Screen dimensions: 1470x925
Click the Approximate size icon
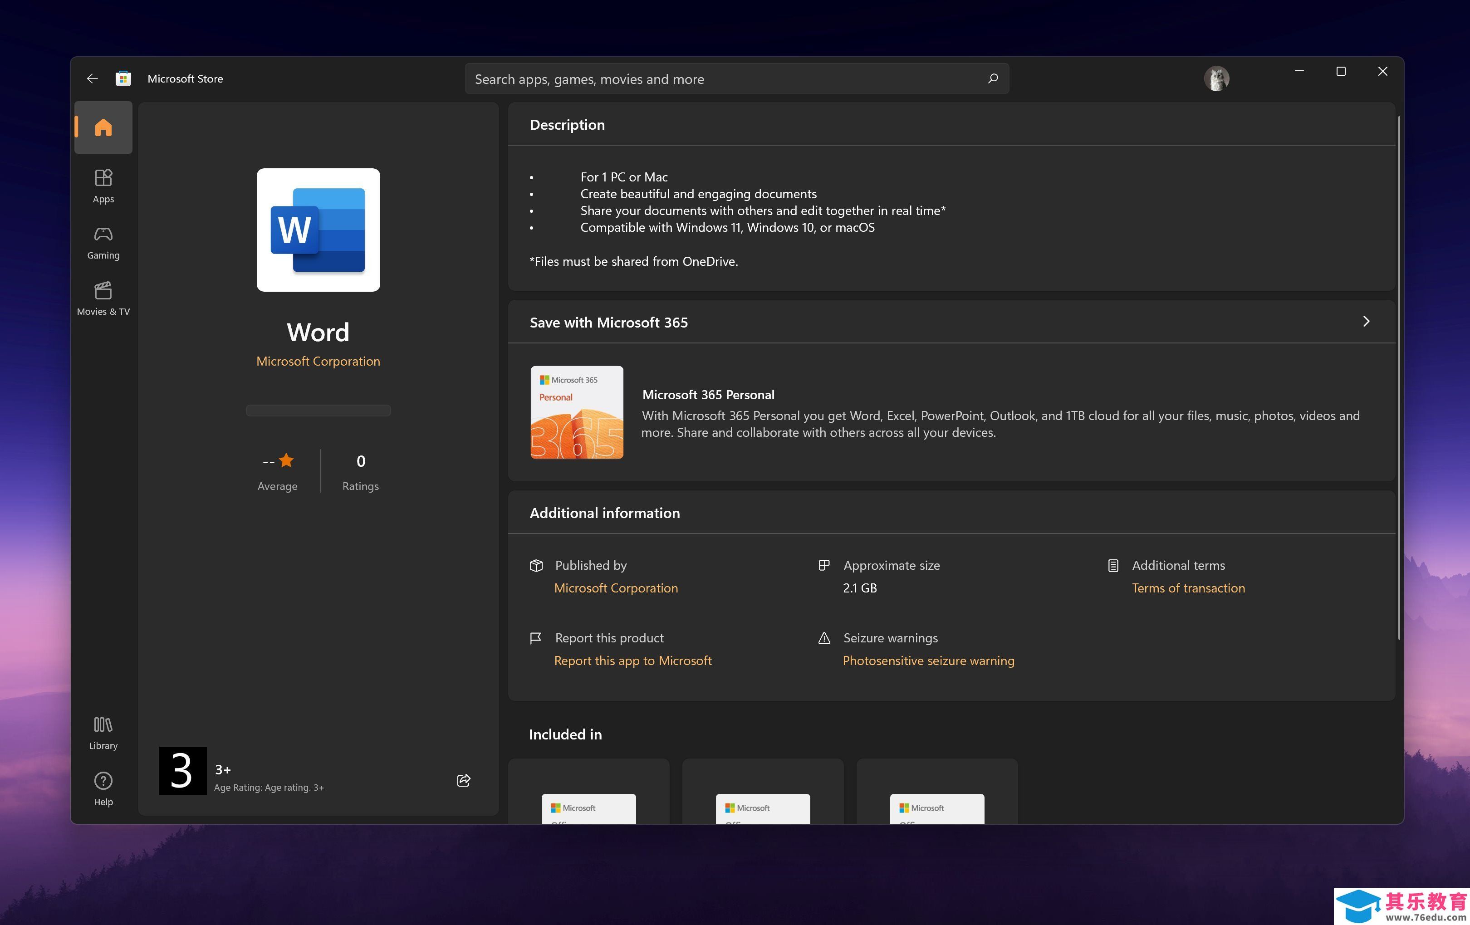click(x=824, y=565)
